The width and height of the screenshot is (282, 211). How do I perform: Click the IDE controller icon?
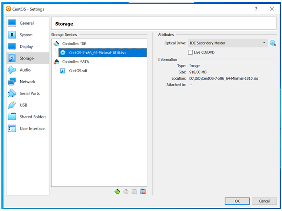tap(57, 43)
